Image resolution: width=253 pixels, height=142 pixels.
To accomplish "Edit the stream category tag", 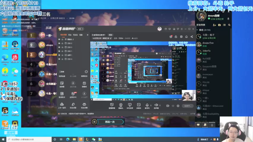I will tap(102, 38).
